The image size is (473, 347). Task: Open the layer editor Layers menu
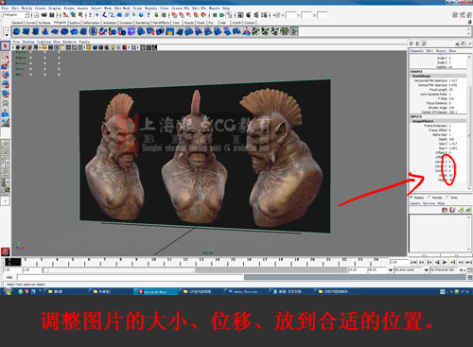[415, 203]
